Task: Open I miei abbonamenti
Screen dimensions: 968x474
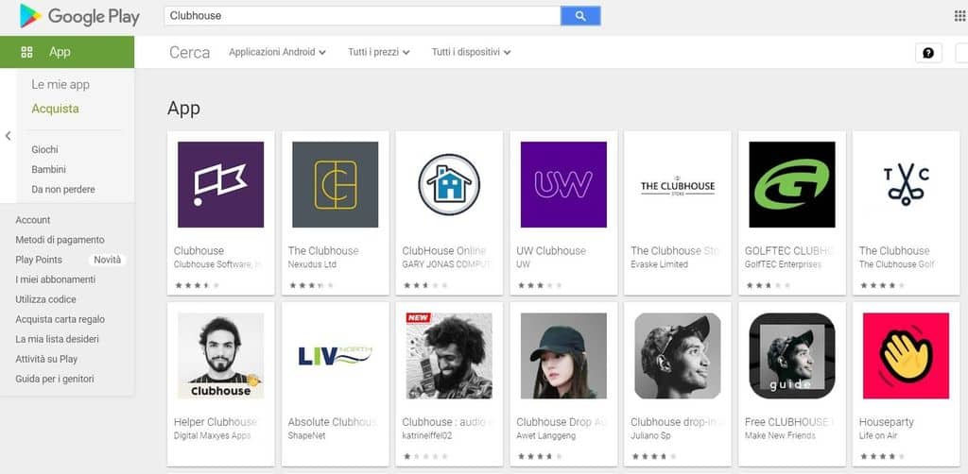Action: pos(56,279)
